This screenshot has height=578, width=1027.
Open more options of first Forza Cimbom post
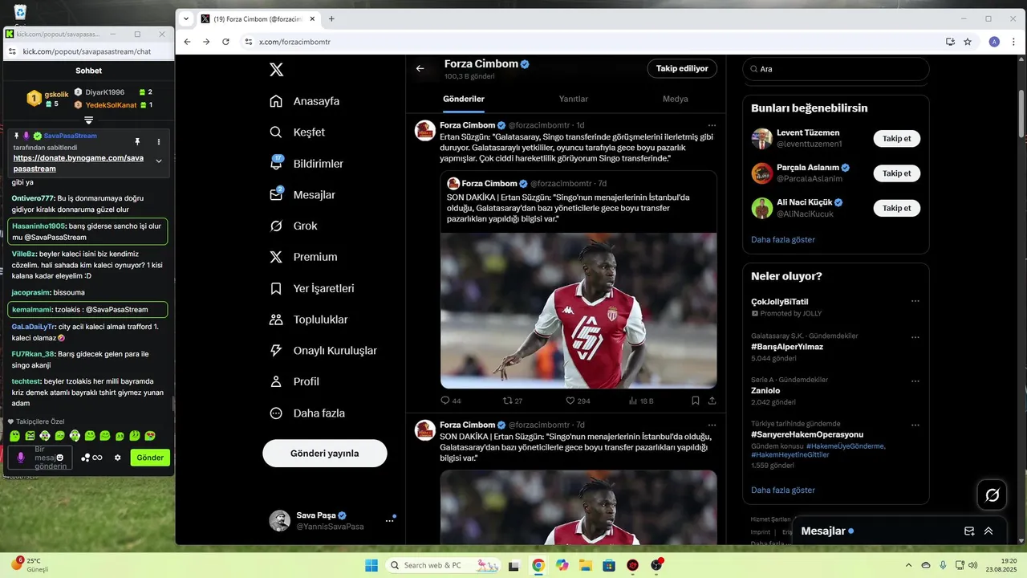pos(712,125)
